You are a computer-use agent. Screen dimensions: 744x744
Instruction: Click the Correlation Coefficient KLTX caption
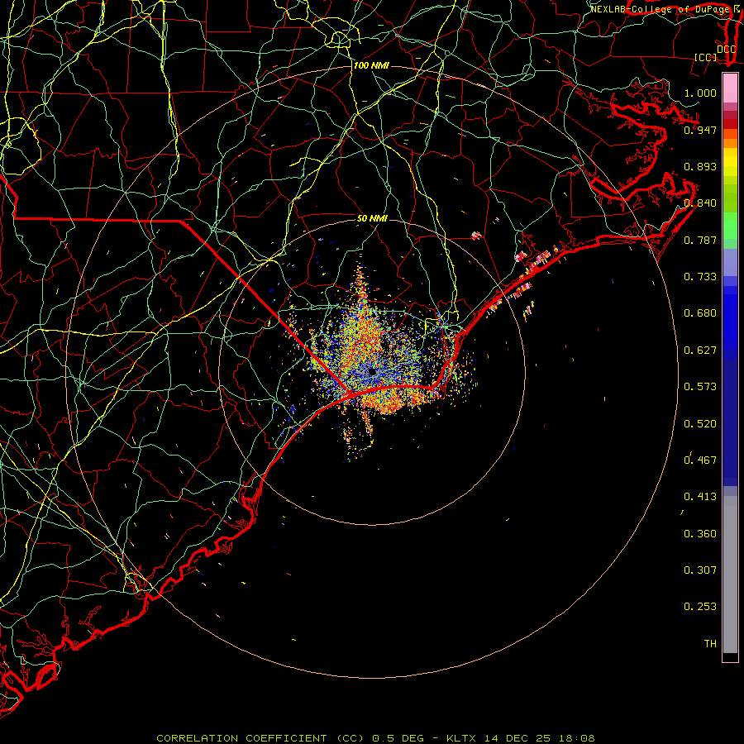375,738
